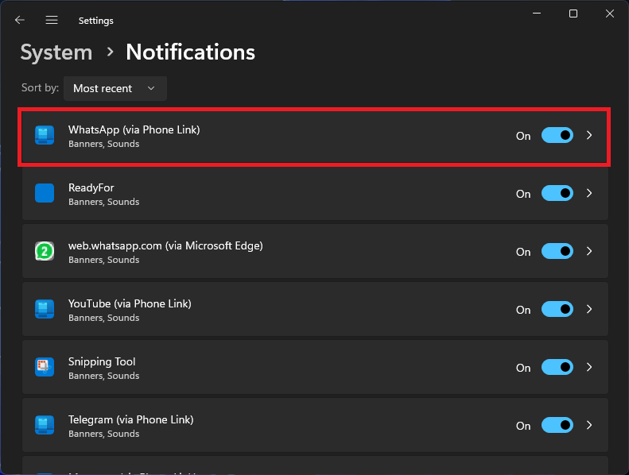The height and width of the screenshot is (475, 629).
Task: Select the Telegram (via Phone Link) label
Action: pyautogui.click(x=130, y=419)
